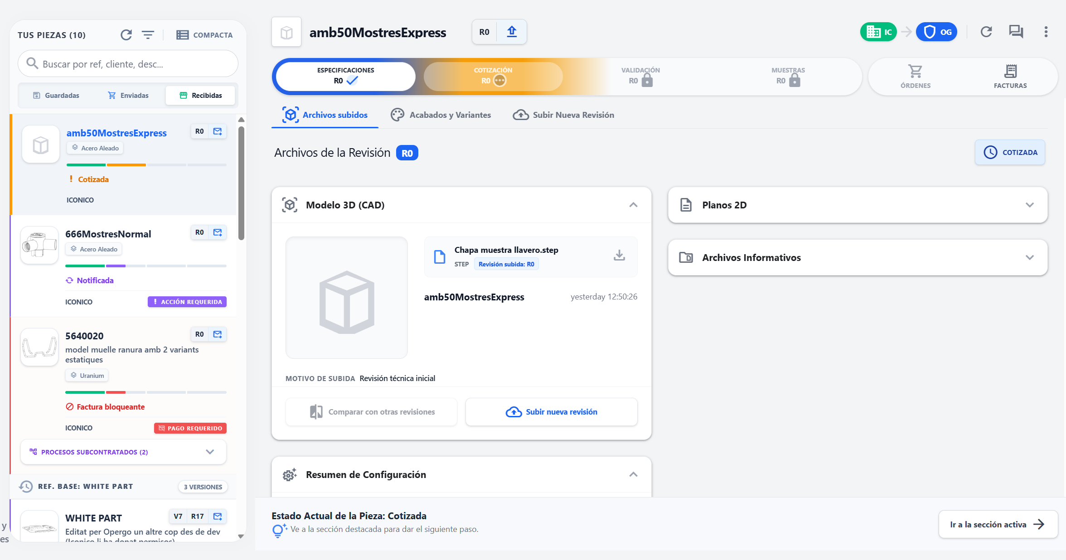Click the Archivos Informativos folder icon
This screenshot has width=1066, height=560.
(686, 257)
